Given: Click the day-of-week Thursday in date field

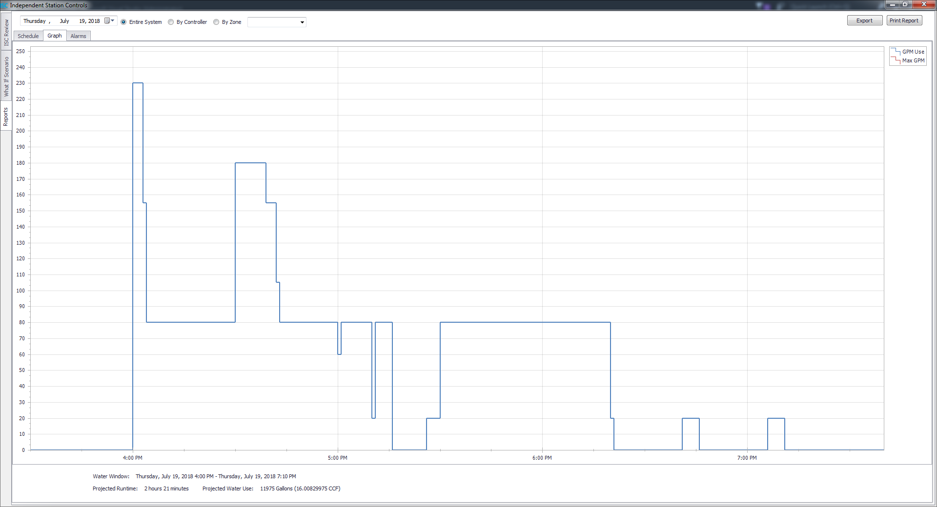Looking at the screenshot, I should [35, 21].
